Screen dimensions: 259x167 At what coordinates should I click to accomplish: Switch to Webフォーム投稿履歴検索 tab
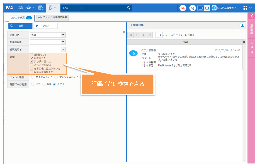pyautogui.click(x=52, y=17)
